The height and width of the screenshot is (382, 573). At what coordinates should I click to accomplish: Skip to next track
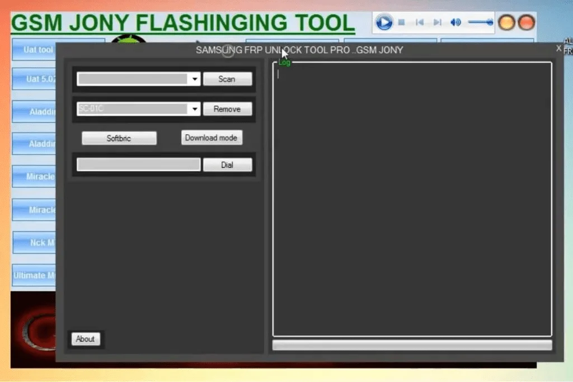(438, 22)
